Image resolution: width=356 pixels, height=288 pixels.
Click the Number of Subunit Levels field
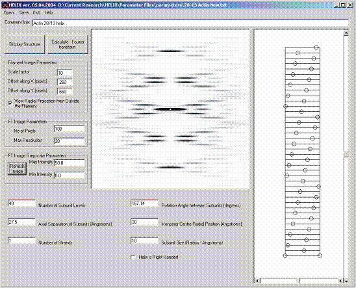[x=21, y=203]
